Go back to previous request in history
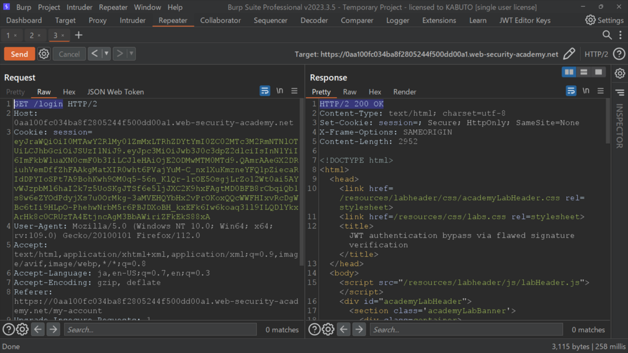The width and height of the screenshot is (628, 353). pyautogui.click(x=94, y=54)
